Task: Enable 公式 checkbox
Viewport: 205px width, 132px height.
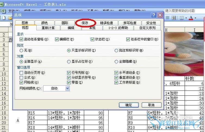Action: (21, 78)
